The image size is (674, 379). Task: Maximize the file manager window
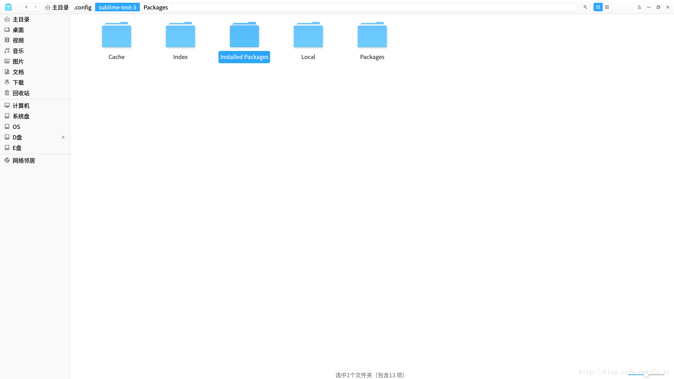tap(658, 7)
